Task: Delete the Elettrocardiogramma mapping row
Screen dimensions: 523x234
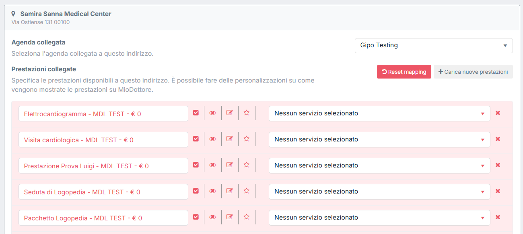Action: (498, 113)
